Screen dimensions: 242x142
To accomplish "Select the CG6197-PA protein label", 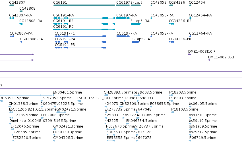I will 127,33.
